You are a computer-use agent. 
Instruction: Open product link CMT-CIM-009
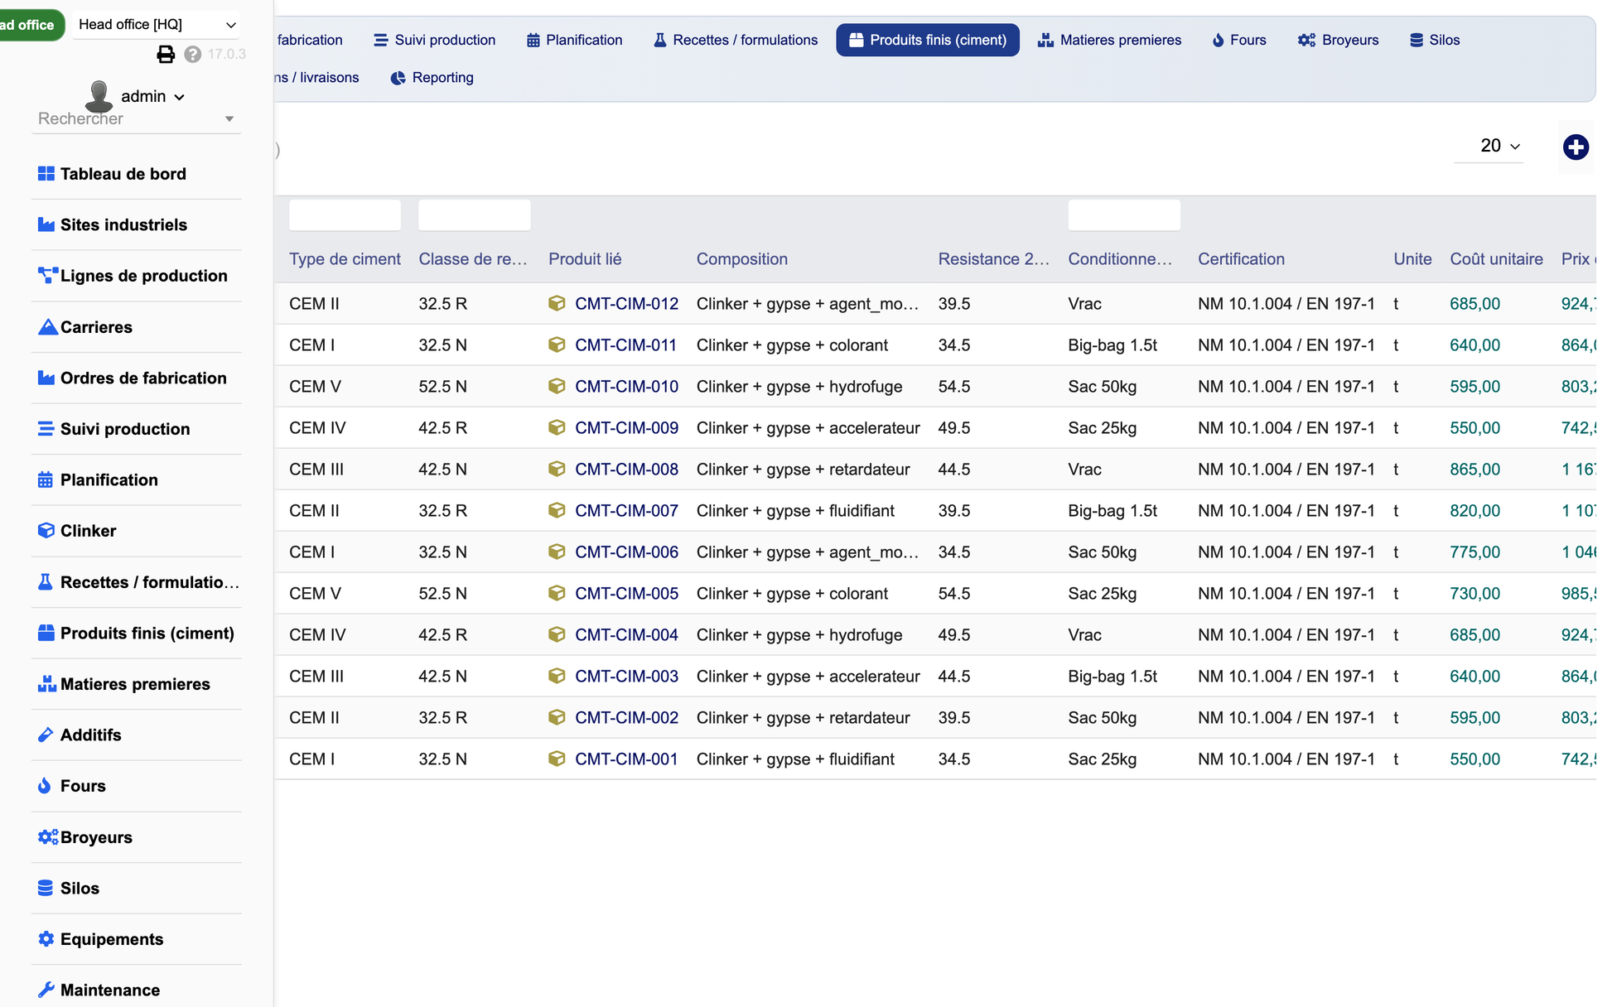[626, 428]
